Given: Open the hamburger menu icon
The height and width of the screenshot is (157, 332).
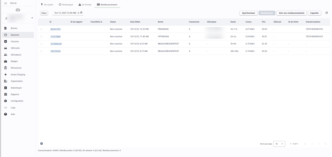Looking at the screenshot, I should pyautogui.click(x=5, y=3).
